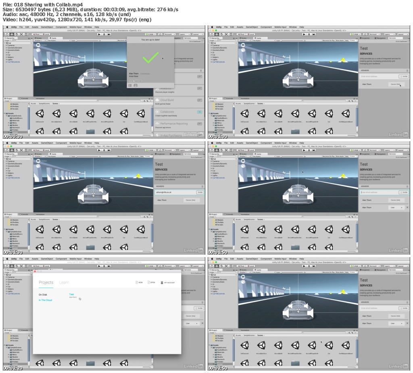This screenshot has width=413, height=373.
Task: Select folder asset in 00:02:50 frame Project panel
Action: 295,363
